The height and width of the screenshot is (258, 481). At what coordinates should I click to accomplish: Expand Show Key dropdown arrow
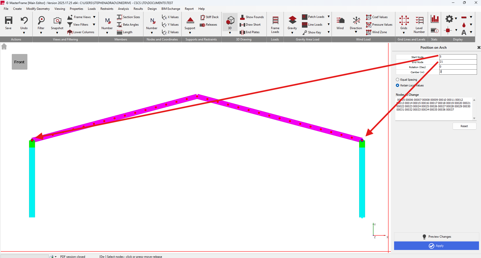(329, 32)
